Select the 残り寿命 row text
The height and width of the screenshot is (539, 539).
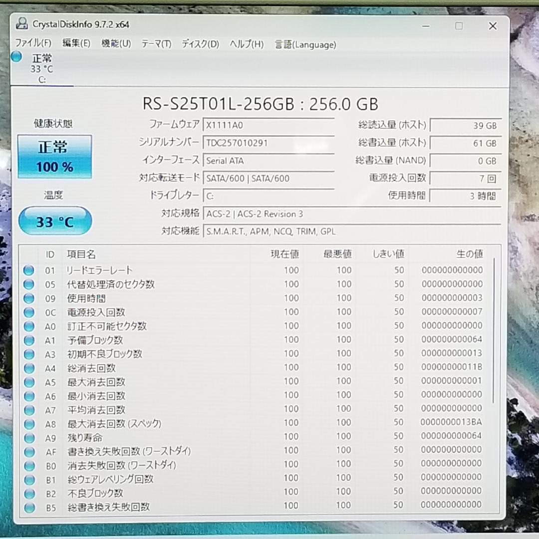(x=85, y=438)
